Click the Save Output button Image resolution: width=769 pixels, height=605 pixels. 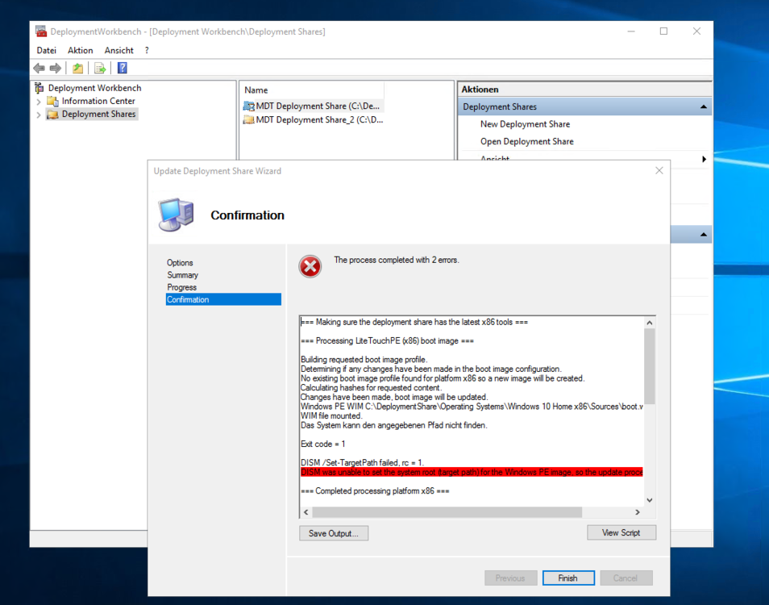point(333,533)
